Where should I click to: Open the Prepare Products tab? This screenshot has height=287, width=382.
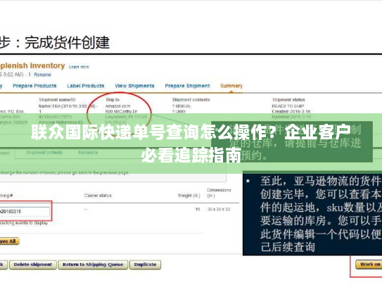coord(34,86)
